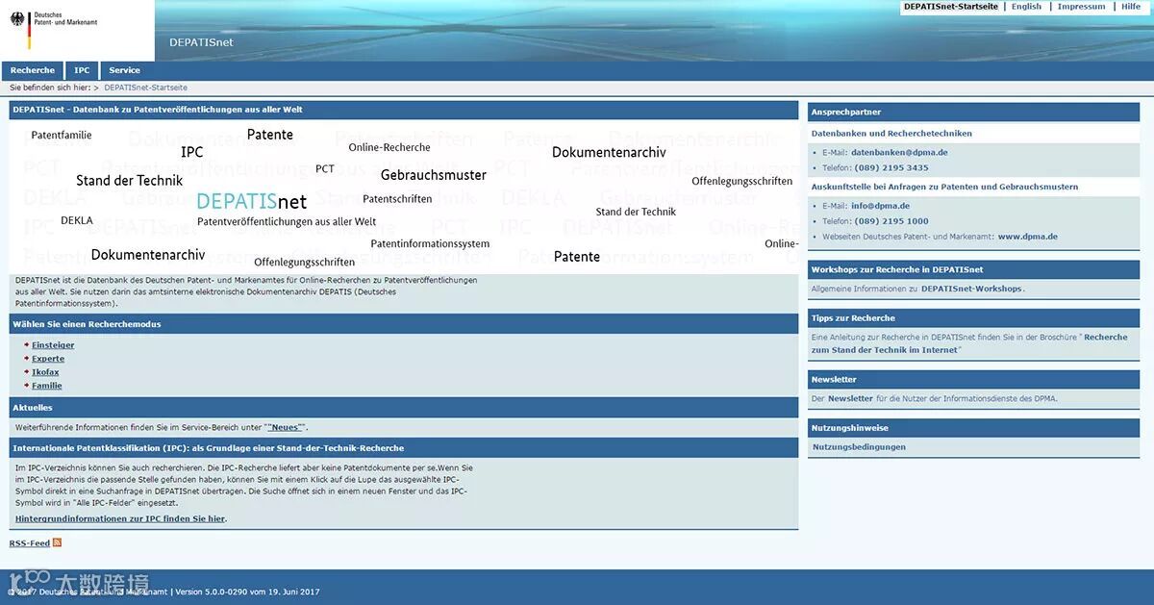Email info@dpma.de
The height and width of the screenshot is (605, 1154).
pos(880,206)
